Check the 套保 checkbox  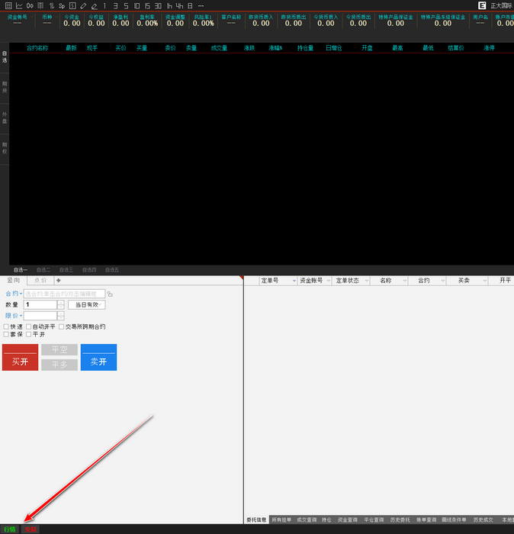6,334
